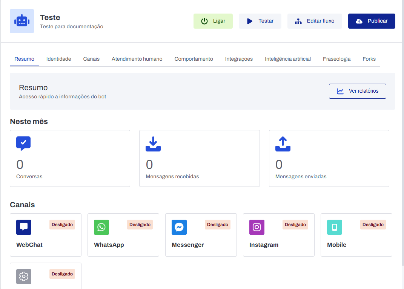Click Desligado status badge on WhatsApp card

click(x=140, y=225)
